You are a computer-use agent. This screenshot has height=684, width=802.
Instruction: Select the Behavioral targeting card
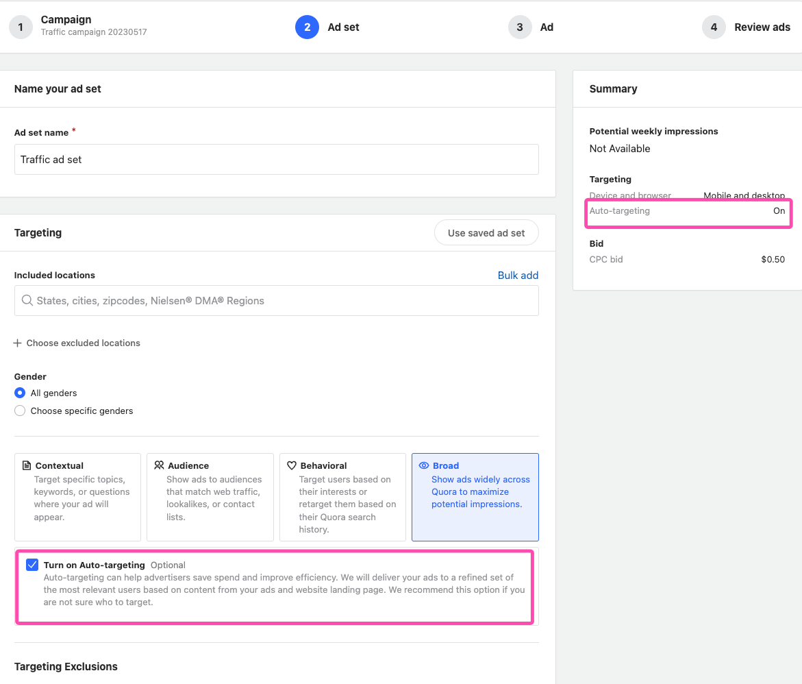coord(342,497)
